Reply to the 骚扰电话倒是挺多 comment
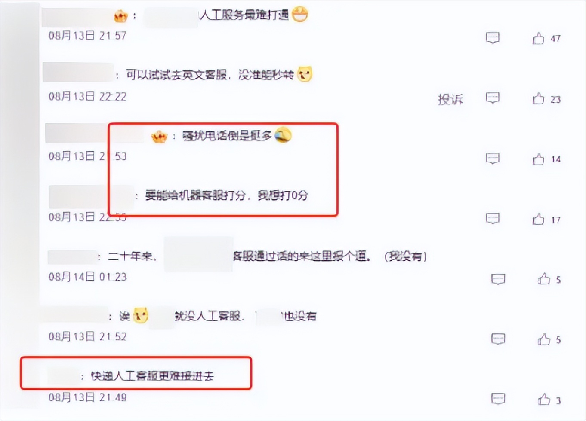 point(493,159)
